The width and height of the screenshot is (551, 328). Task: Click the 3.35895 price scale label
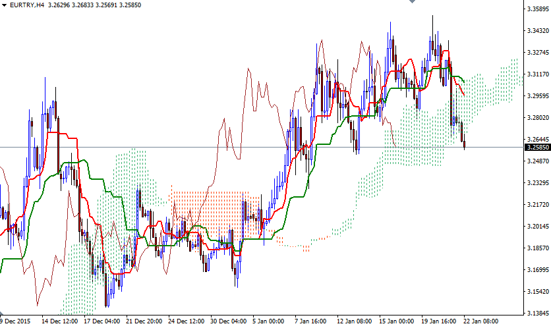tap(538, 9)
